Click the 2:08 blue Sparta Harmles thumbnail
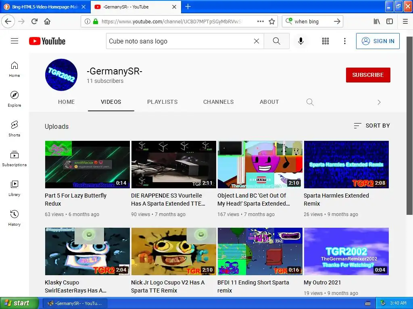The width and height of the screenshot is (413, 309). point(346,165)
